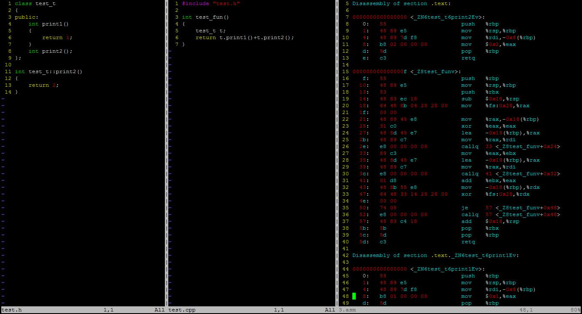This screenshot has height=314, width=582.
Task: Click 'test.cpp' filename in status bar
Action: 182,310
